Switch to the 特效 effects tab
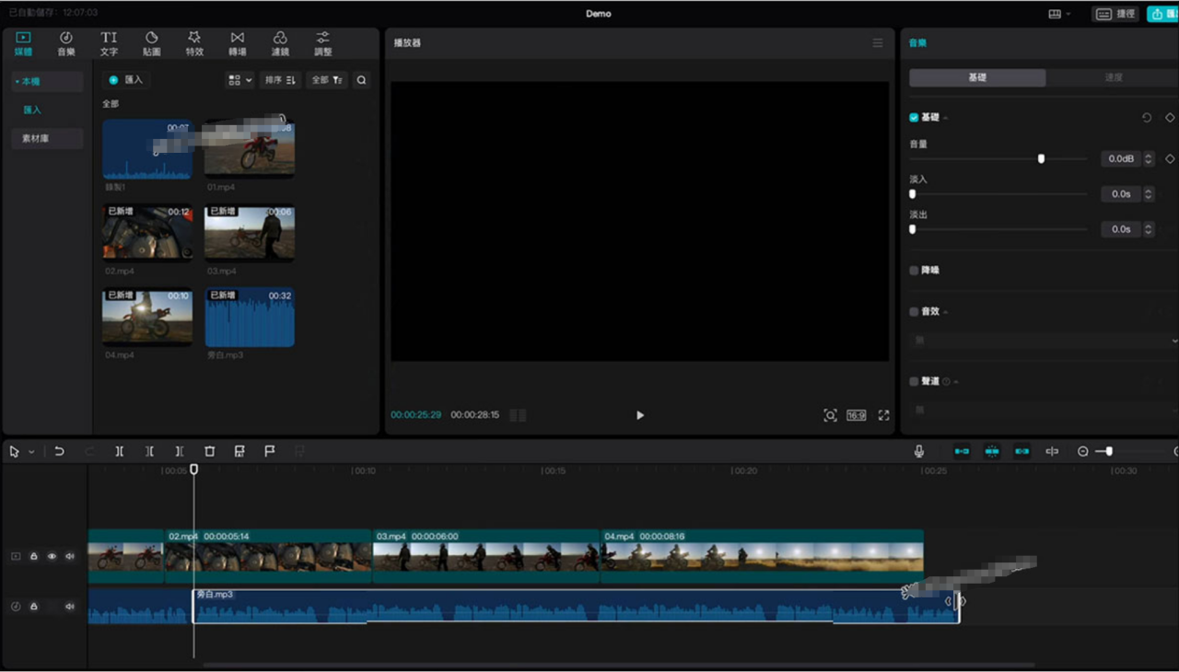This screenshot has width=1179, height=672. pos(194,43)
